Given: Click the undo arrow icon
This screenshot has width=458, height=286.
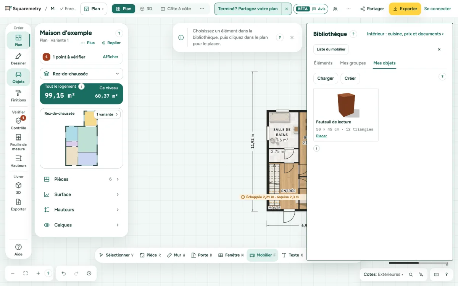Looking at the screenshot, I should pos(64,273).
